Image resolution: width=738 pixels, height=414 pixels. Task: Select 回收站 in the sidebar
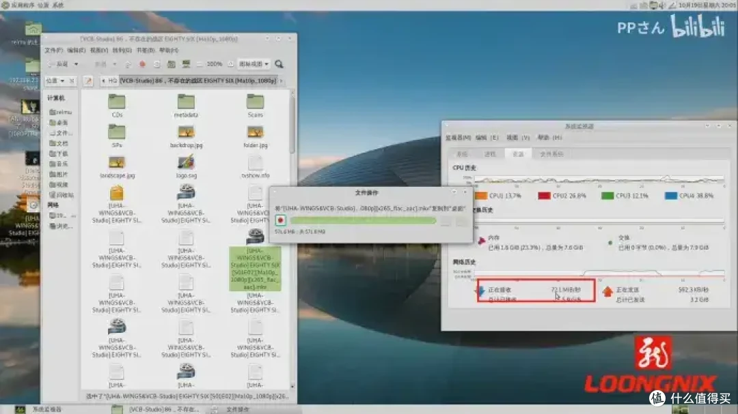61,194
